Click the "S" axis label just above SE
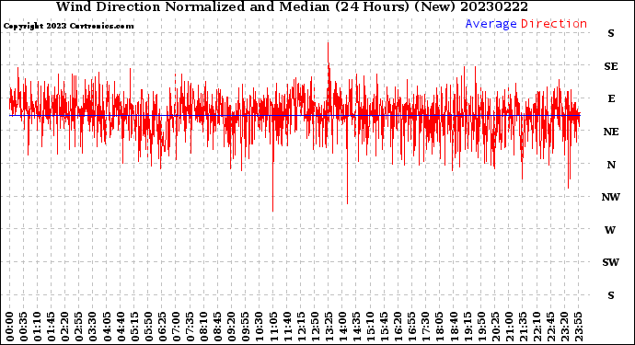This screenshot has height=345, width=635. (611, 33)
